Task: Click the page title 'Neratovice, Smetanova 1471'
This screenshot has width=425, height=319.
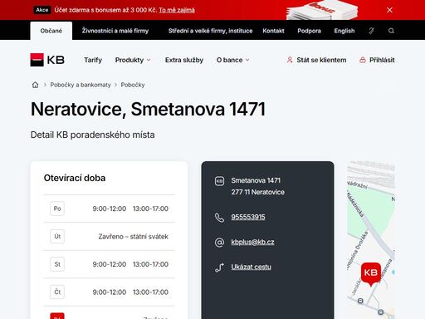Action: point(148,109)
